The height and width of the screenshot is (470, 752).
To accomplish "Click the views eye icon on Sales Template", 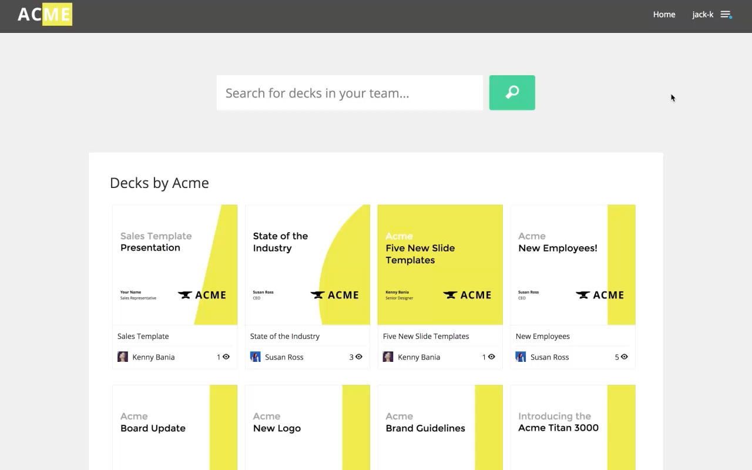I will pyautogui.click(x=226, y=357).
